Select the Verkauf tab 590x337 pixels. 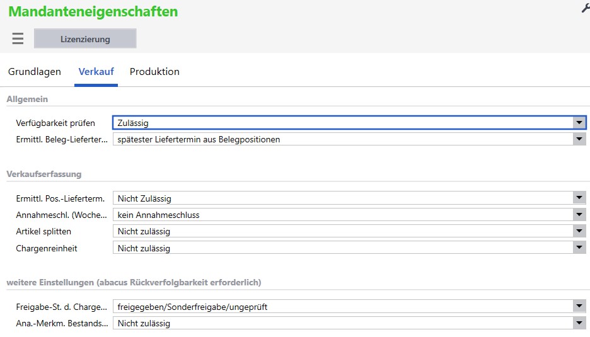coord(96,72)
